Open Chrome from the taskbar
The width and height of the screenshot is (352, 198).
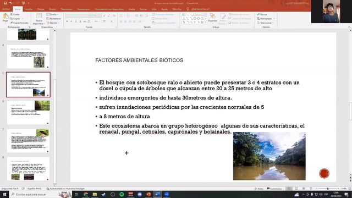(86, 194)
